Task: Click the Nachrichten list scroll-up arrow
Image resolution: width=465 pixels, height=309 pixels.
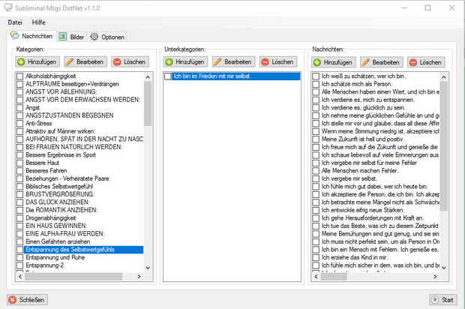Action: tap(444, 77)
